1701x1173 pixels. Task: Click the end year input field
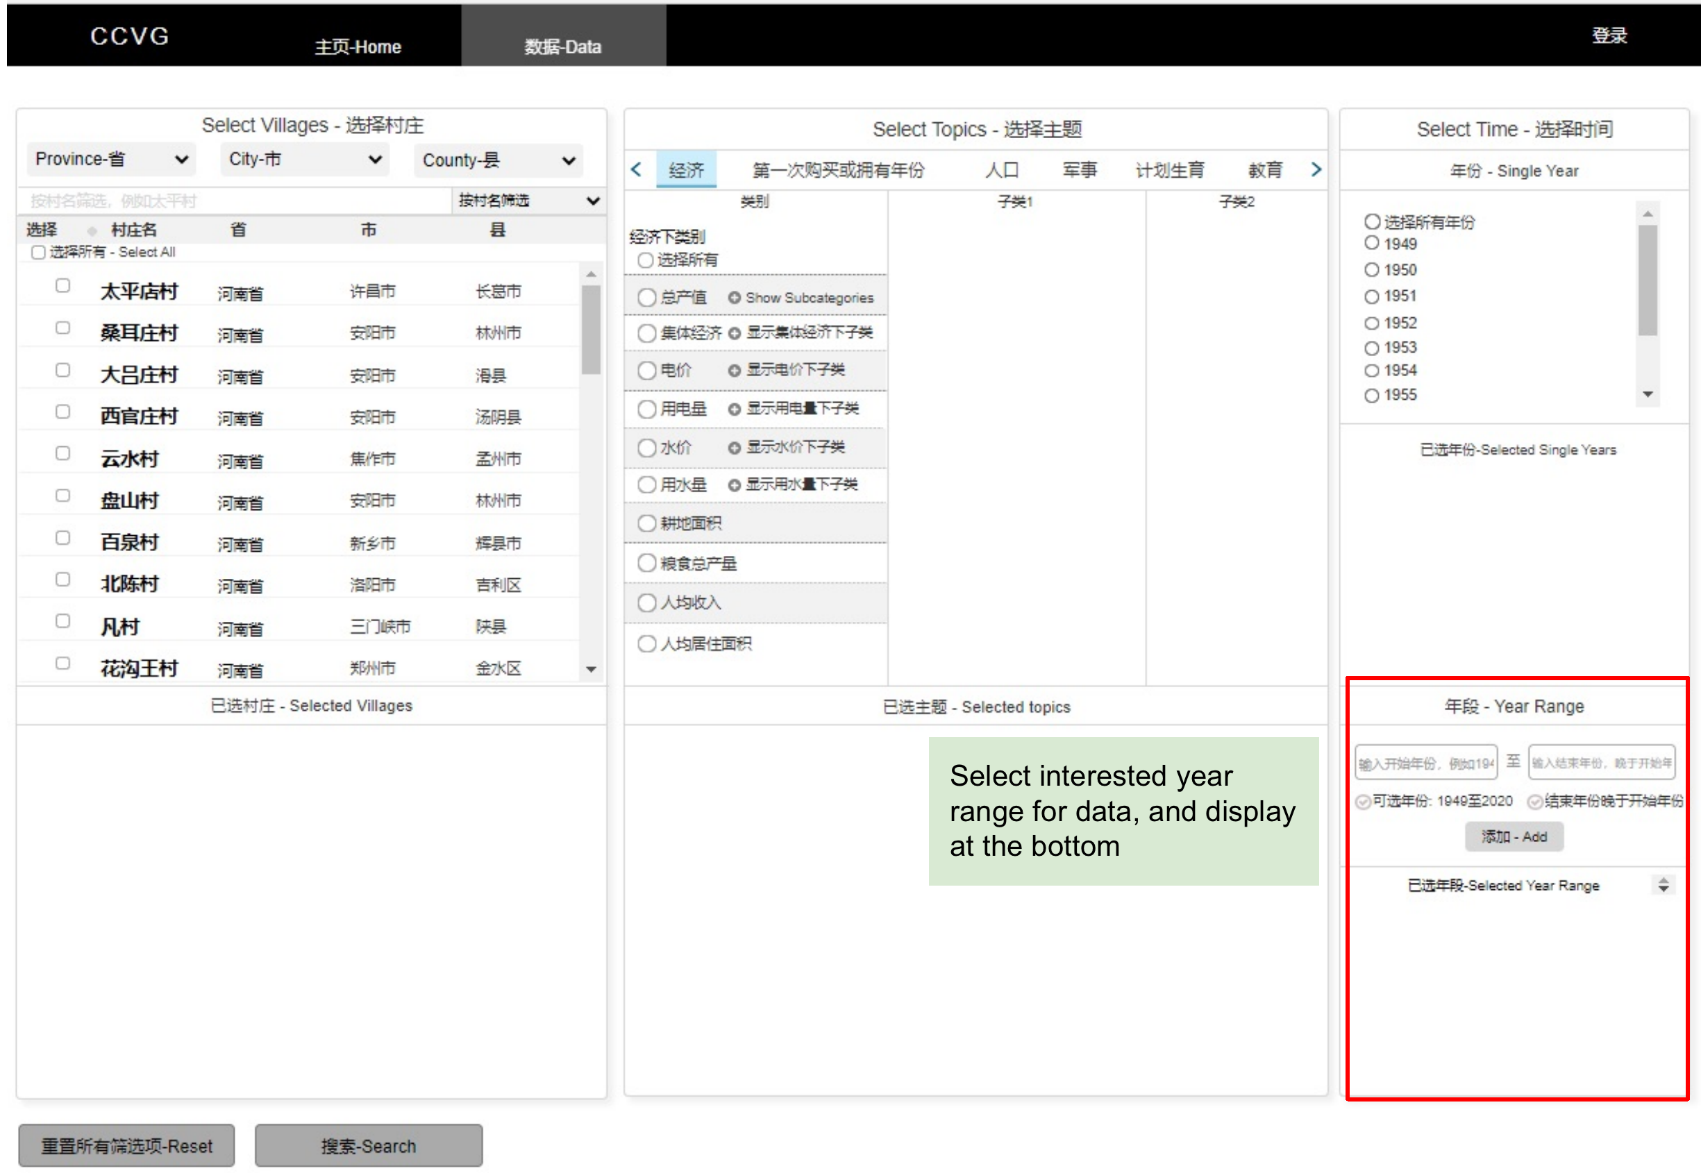[x=1601, y=763]
